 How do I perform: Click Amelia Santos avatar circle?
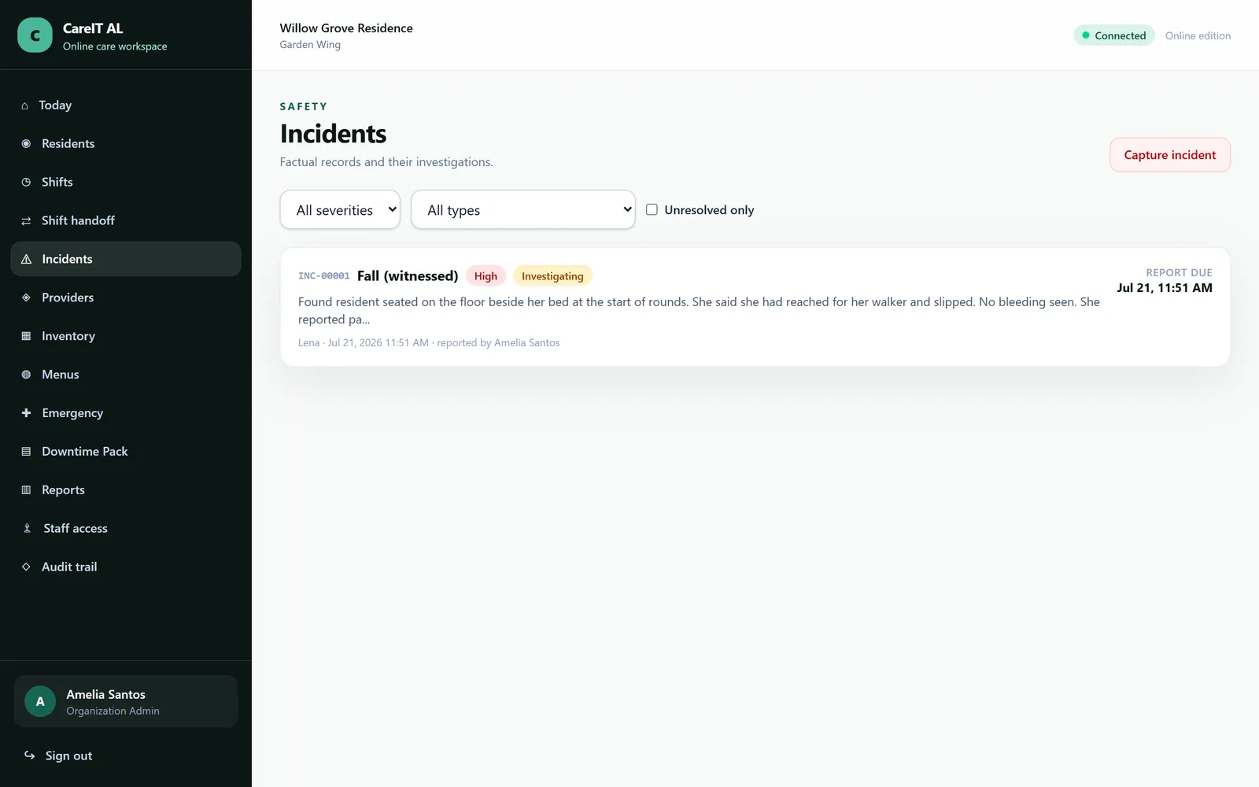point(40,701)
